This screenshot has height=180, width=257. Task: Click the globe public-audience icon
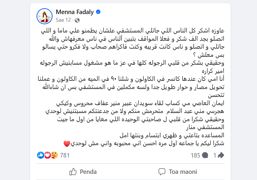77,20
